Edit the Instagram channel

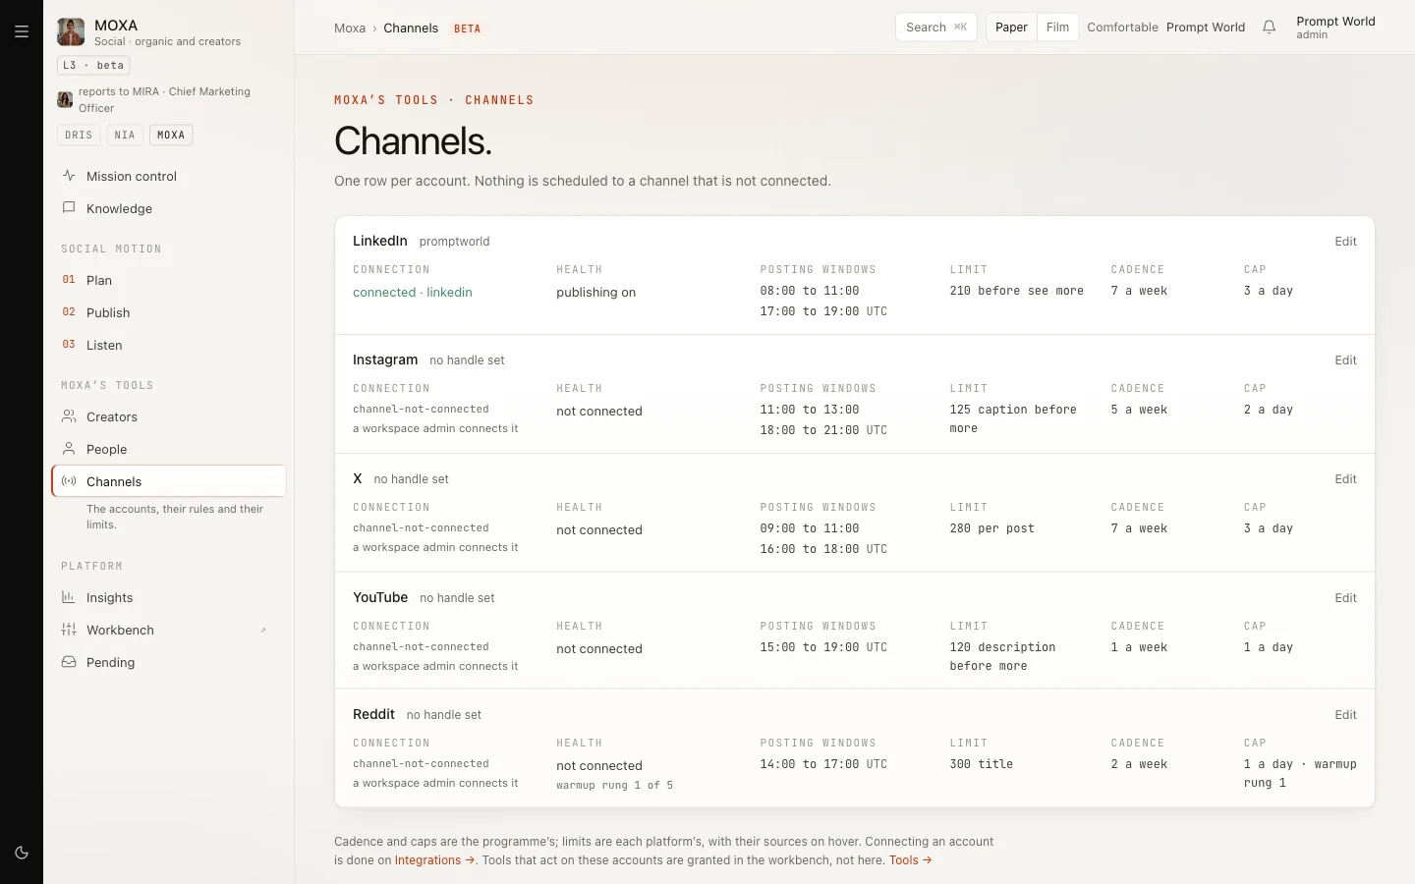[x=1345, y=360]
